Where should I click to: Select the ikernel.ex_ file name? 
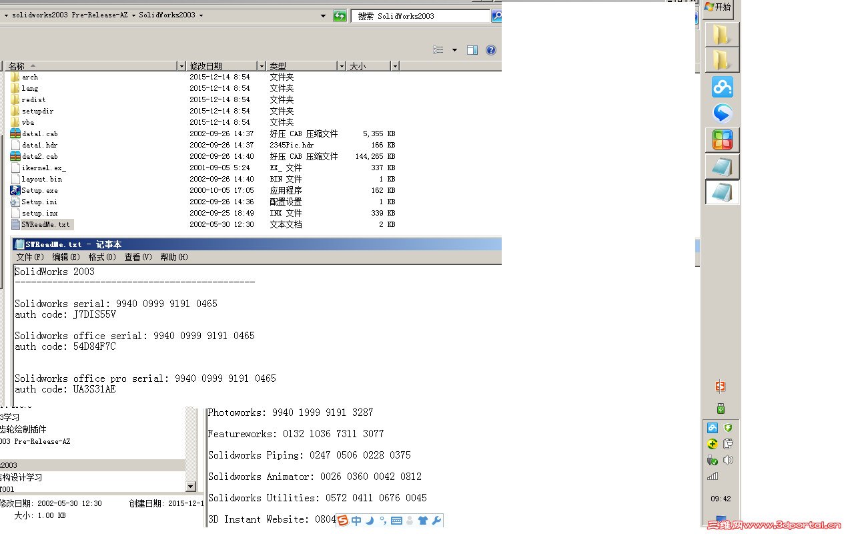(x=44, y=168)
